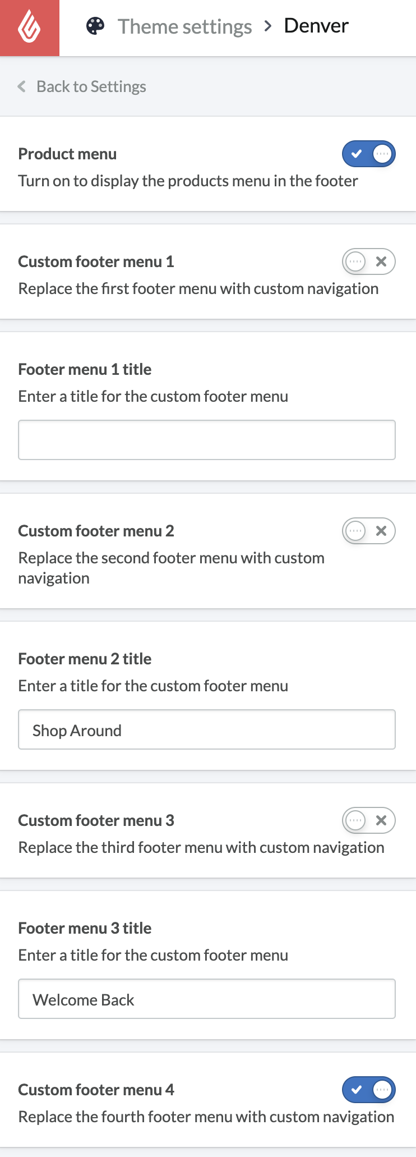Image resolution: width=416 pixels, height=1157 pixels.
Task: Enable Custom footer menu 1 toggle
Action: point(368,261)
